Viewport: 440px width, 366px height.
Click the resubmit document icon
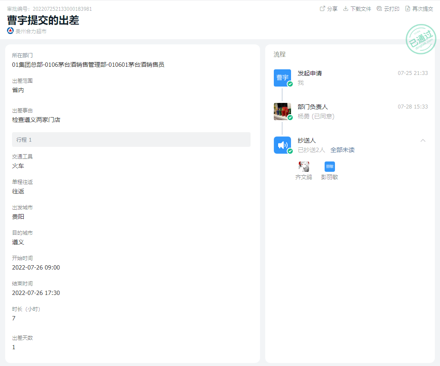click(408, 9)
